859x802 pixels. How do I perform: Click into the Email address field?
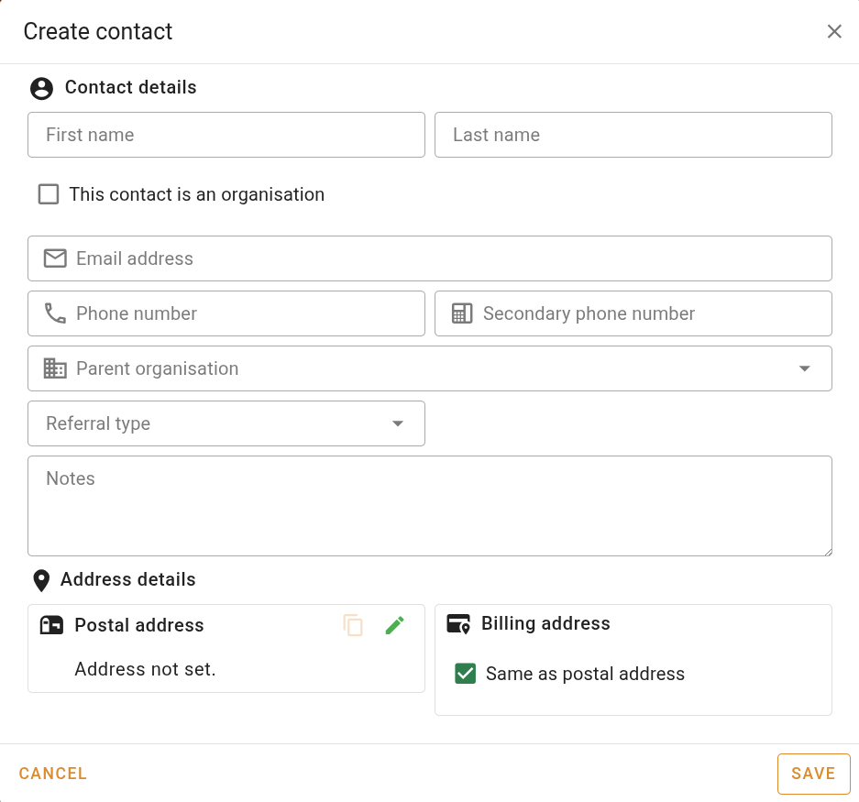click(x=430, y=258)
